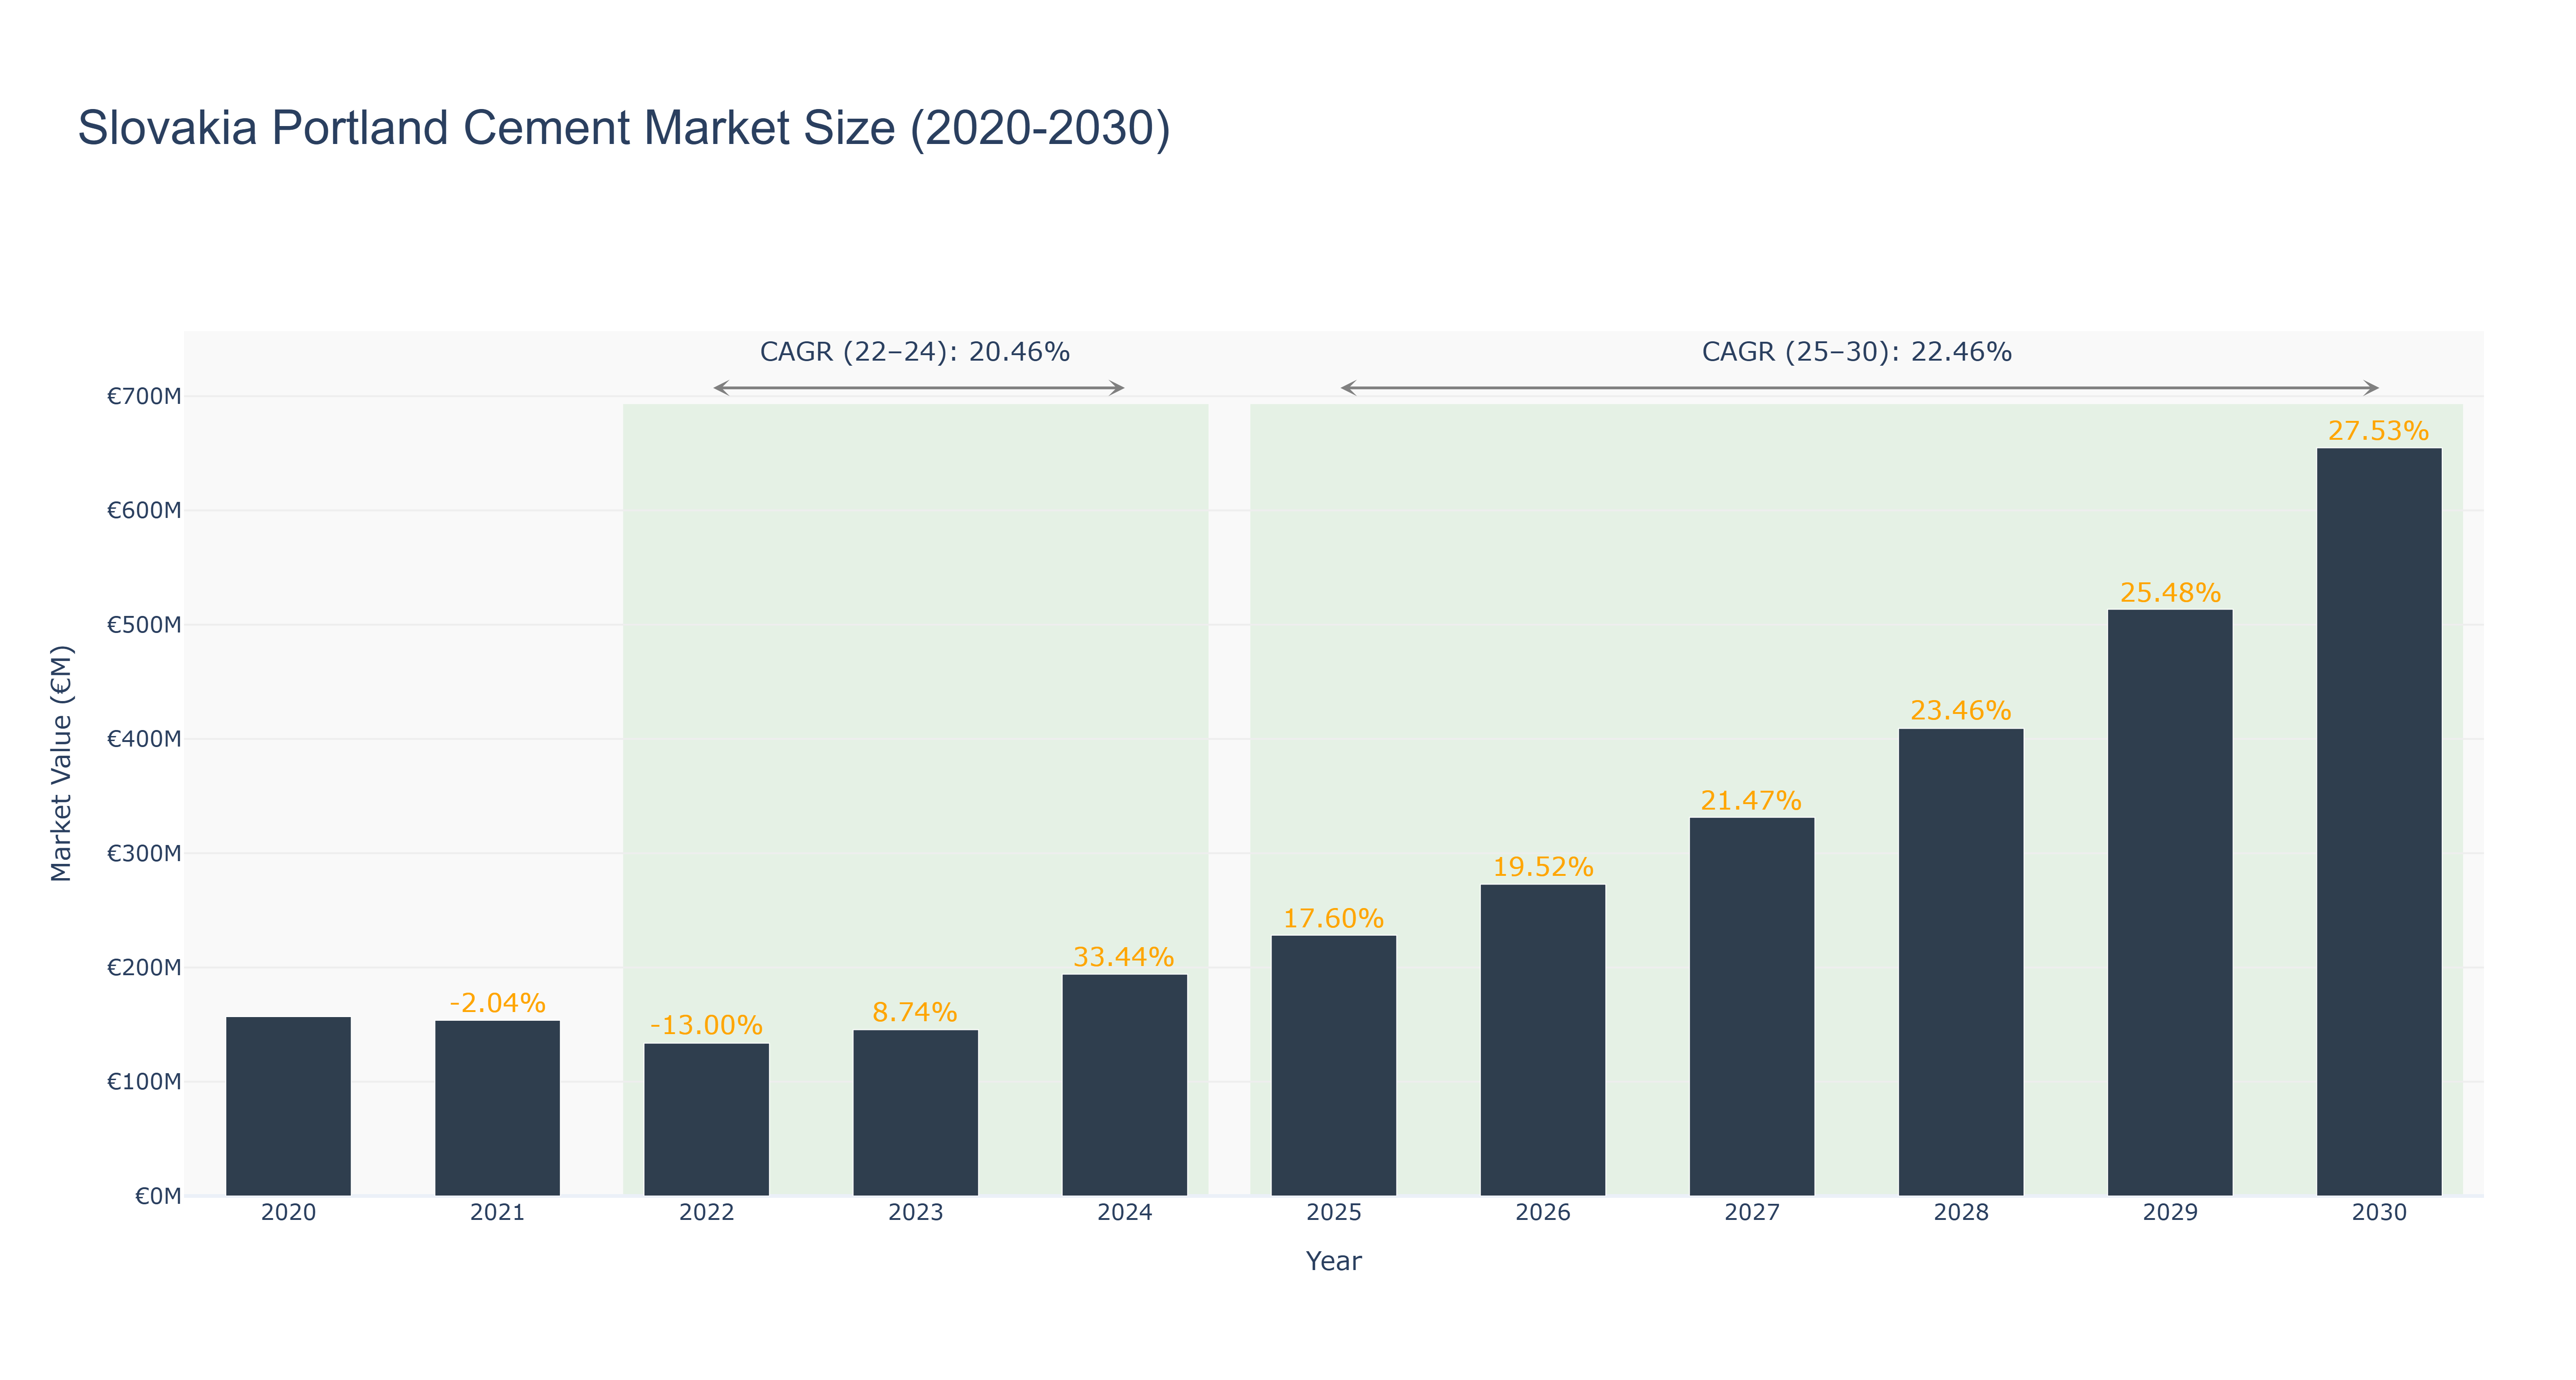Click the CAGR (25–30): 22.46% annotation
2576x1380 pixels.
[x=1857, y=352]
